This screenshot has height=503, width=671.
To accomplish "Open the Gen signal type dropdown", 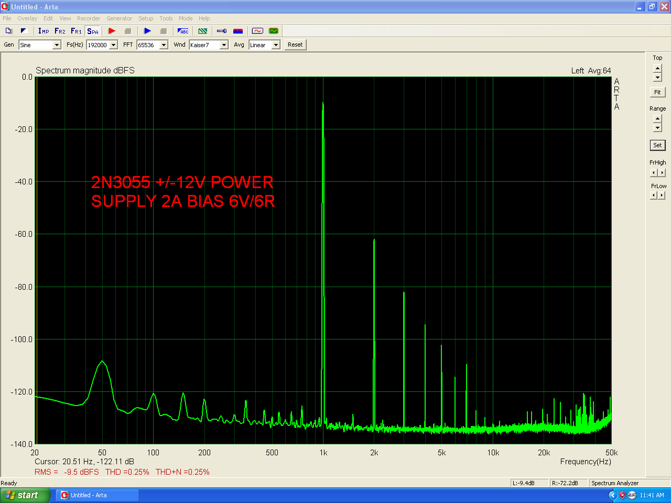I will point(57,45).
